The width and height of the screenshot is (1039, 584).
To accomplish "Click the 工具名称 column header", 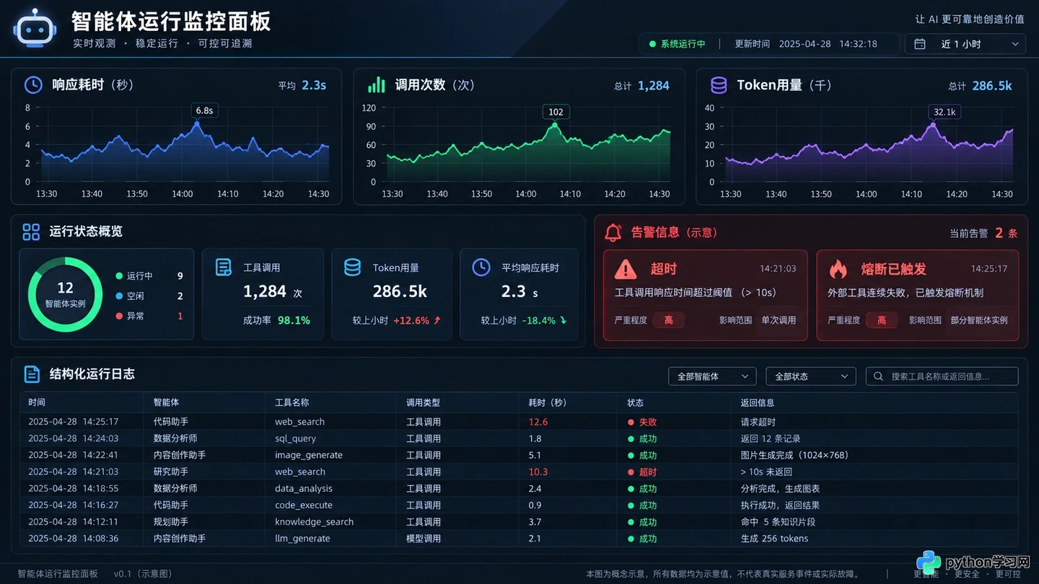I will point(292,403).
